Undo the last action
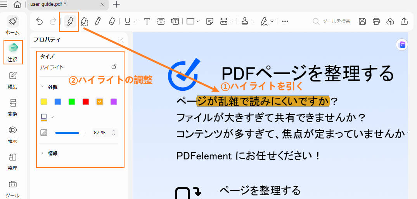The width and height of the screenshot is (417, 199). pyautogui.click(x=39, y=21)
